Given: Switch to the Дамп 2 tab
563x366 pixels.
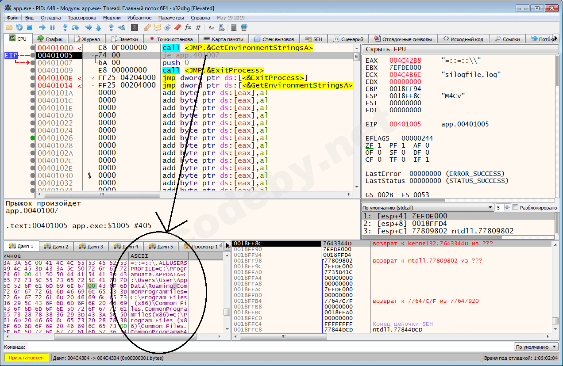Looking at the screenshot, I should (x=56, y=246).
